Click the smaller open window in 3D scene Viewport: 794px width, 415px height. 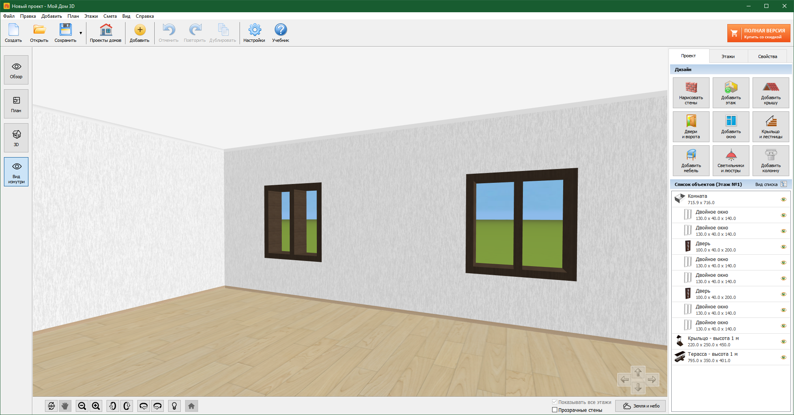(x=293, y=222)
